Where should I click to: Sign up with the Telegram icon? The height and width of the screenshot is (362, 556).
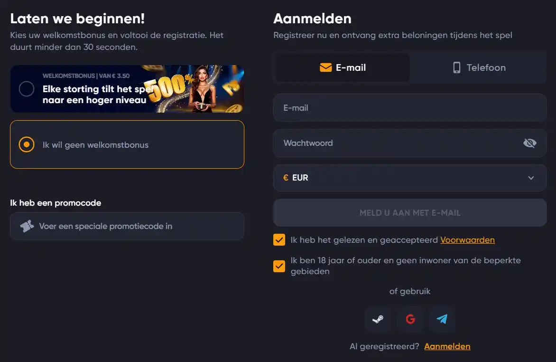click(442, 319)
